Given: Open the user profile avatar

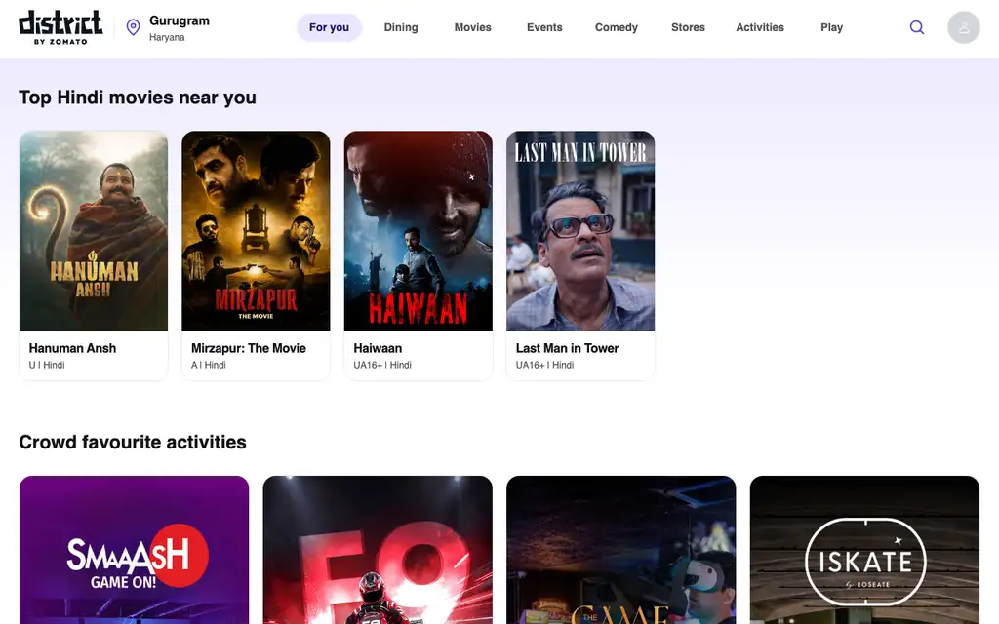Looking at the screenshot, I should (963, 27).
